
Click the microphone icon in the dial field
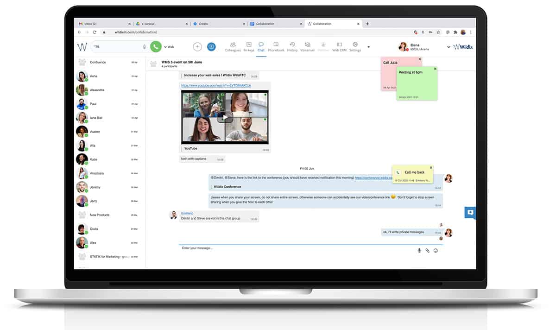pyautogui.click(x=145, y=47)
